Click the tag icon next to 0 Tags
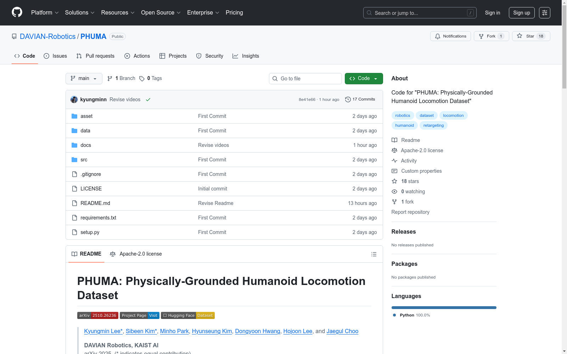 point(142,79)
